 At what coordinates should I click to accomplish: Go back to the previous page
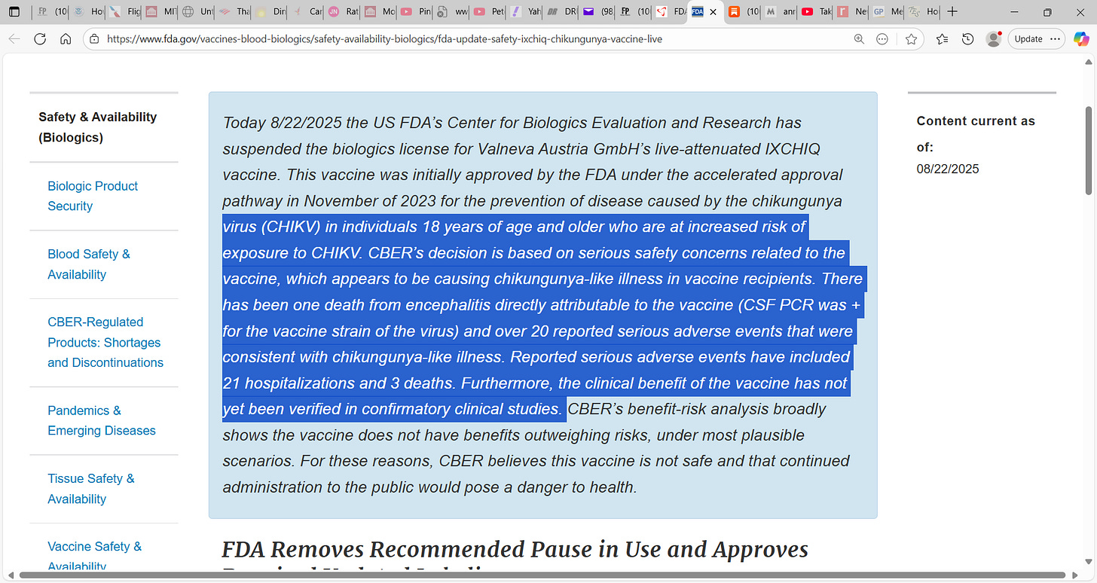point(14,38)
